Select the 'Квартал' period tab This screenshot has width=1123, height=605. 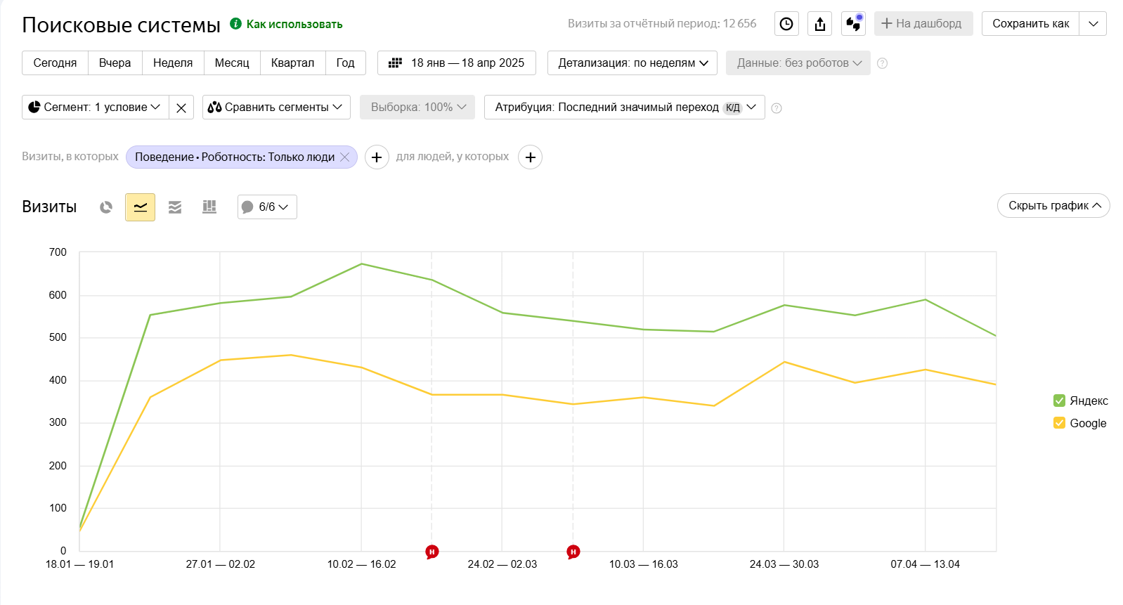point(292,63)
